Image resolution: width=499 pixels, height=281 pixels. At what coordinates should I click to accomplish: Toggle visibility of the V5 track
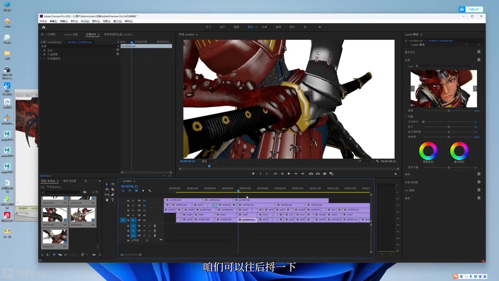(144, 201)
